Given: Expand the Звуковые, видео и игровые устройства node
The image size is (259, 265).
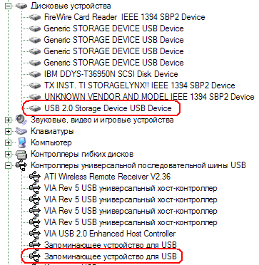Looking at the screenshot, I should 9,120.
